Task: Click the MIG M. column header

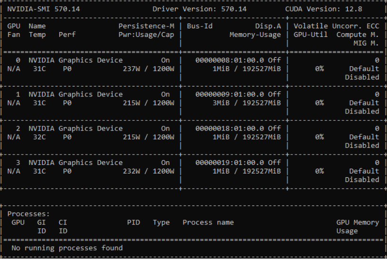Action: (366, 43)
